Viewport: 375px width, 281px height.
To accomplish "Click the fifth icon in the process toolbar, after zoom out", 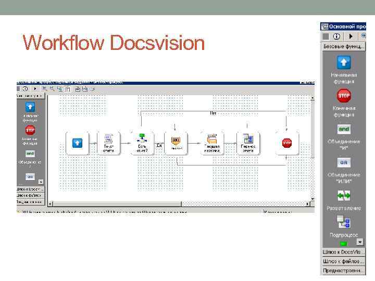I will [60, 89].
